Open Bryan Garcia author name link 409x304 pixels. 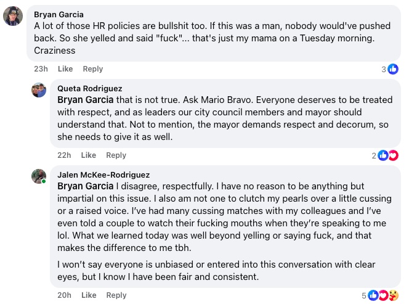tap(59, 14)
